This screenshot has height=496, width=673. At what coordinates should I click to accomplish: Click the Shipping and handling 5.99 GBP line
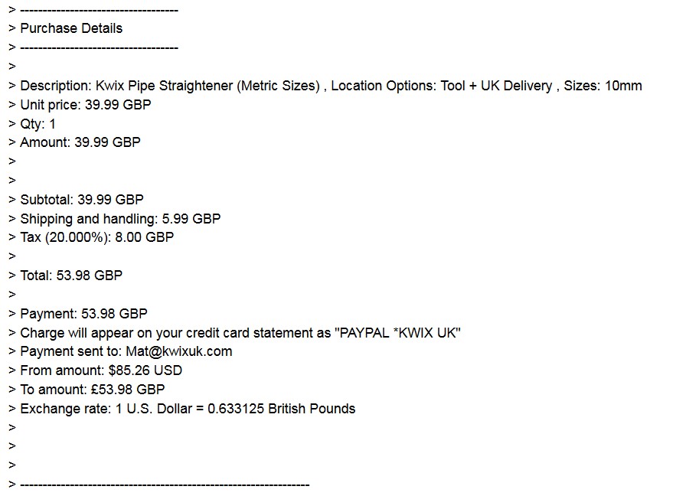click(120, 219)
